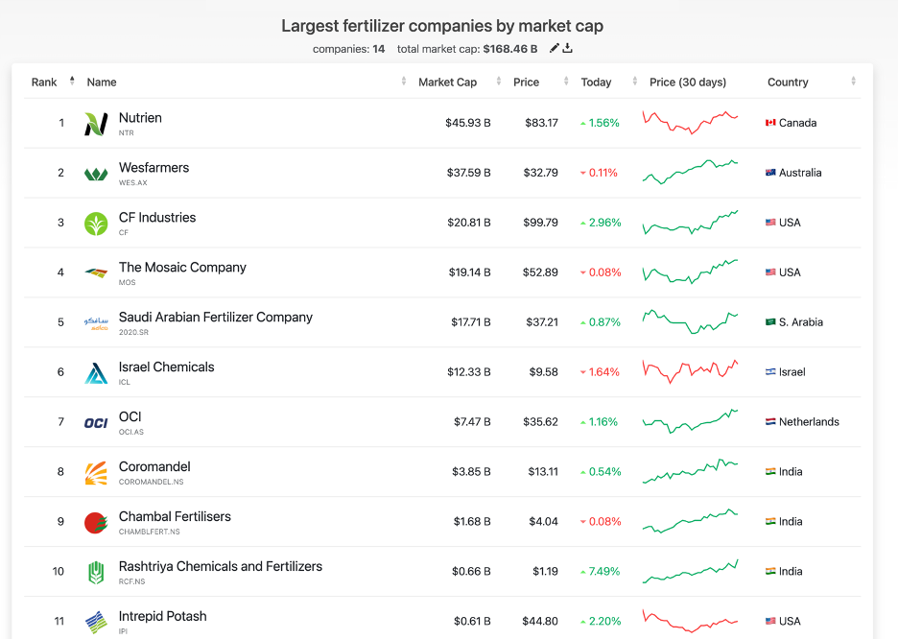Click the Chambal Fertilisers red logo
The height and width of the screenshot is (639, 898).
click(x=96, y=522)
